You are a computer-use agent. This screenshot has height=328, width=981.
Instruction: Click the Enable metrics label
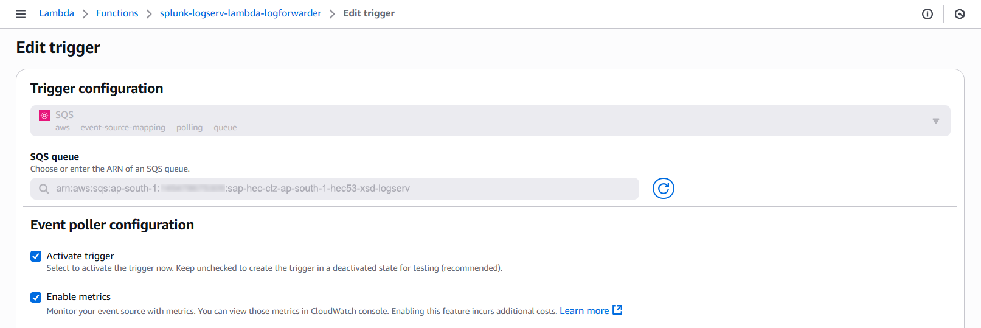78,297
